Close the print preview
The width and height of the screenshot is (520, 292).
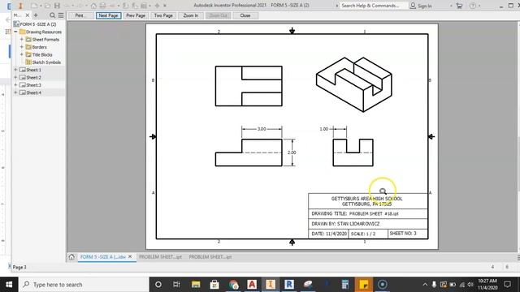point(245,15)
